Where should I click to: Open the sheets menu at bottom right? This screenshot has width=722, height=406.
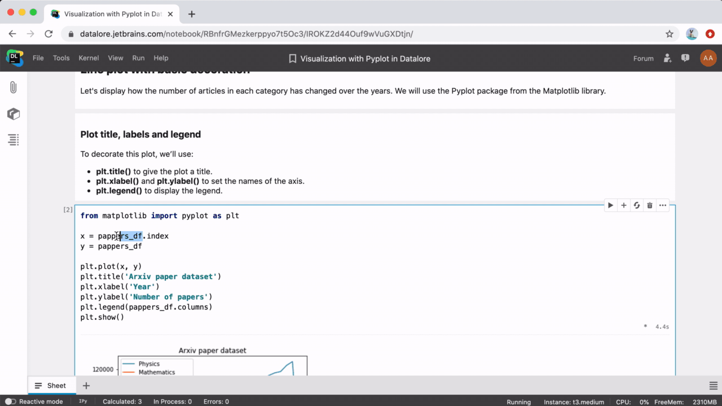click(713, 385)
